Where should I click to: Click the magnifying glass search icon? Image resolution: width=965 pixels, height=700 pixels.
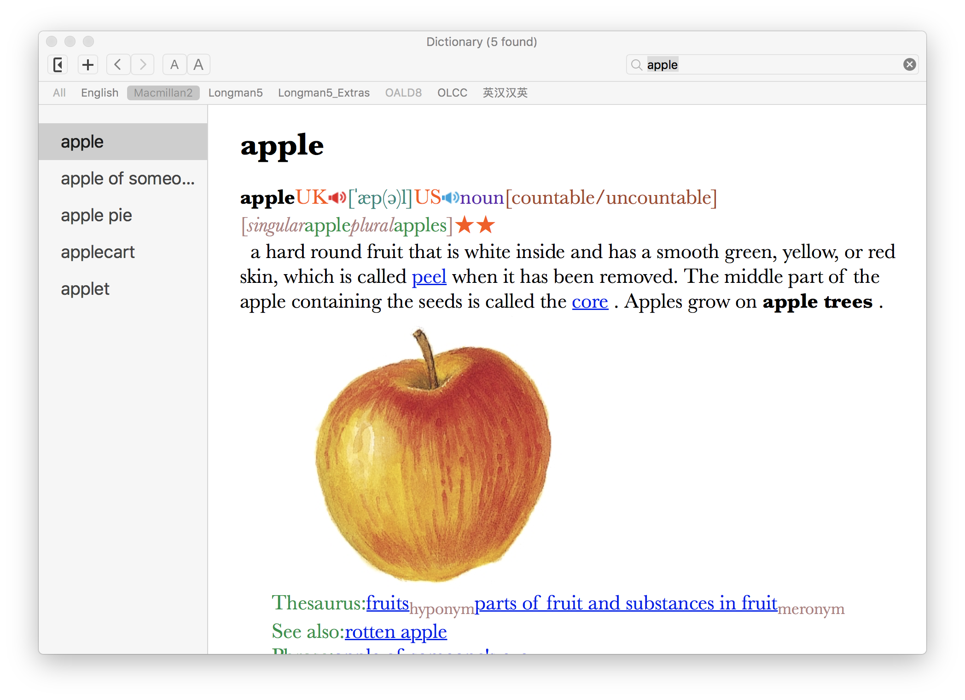pyautogui.click(x=636, y=65)
